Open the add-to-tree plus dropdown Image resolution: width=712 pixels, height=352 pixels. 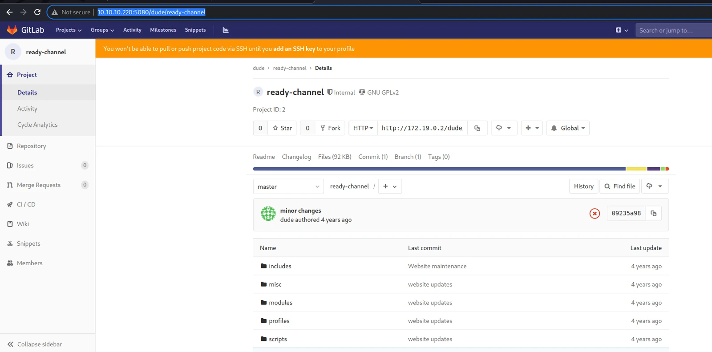pyautogui.click(x=390, y=186)
